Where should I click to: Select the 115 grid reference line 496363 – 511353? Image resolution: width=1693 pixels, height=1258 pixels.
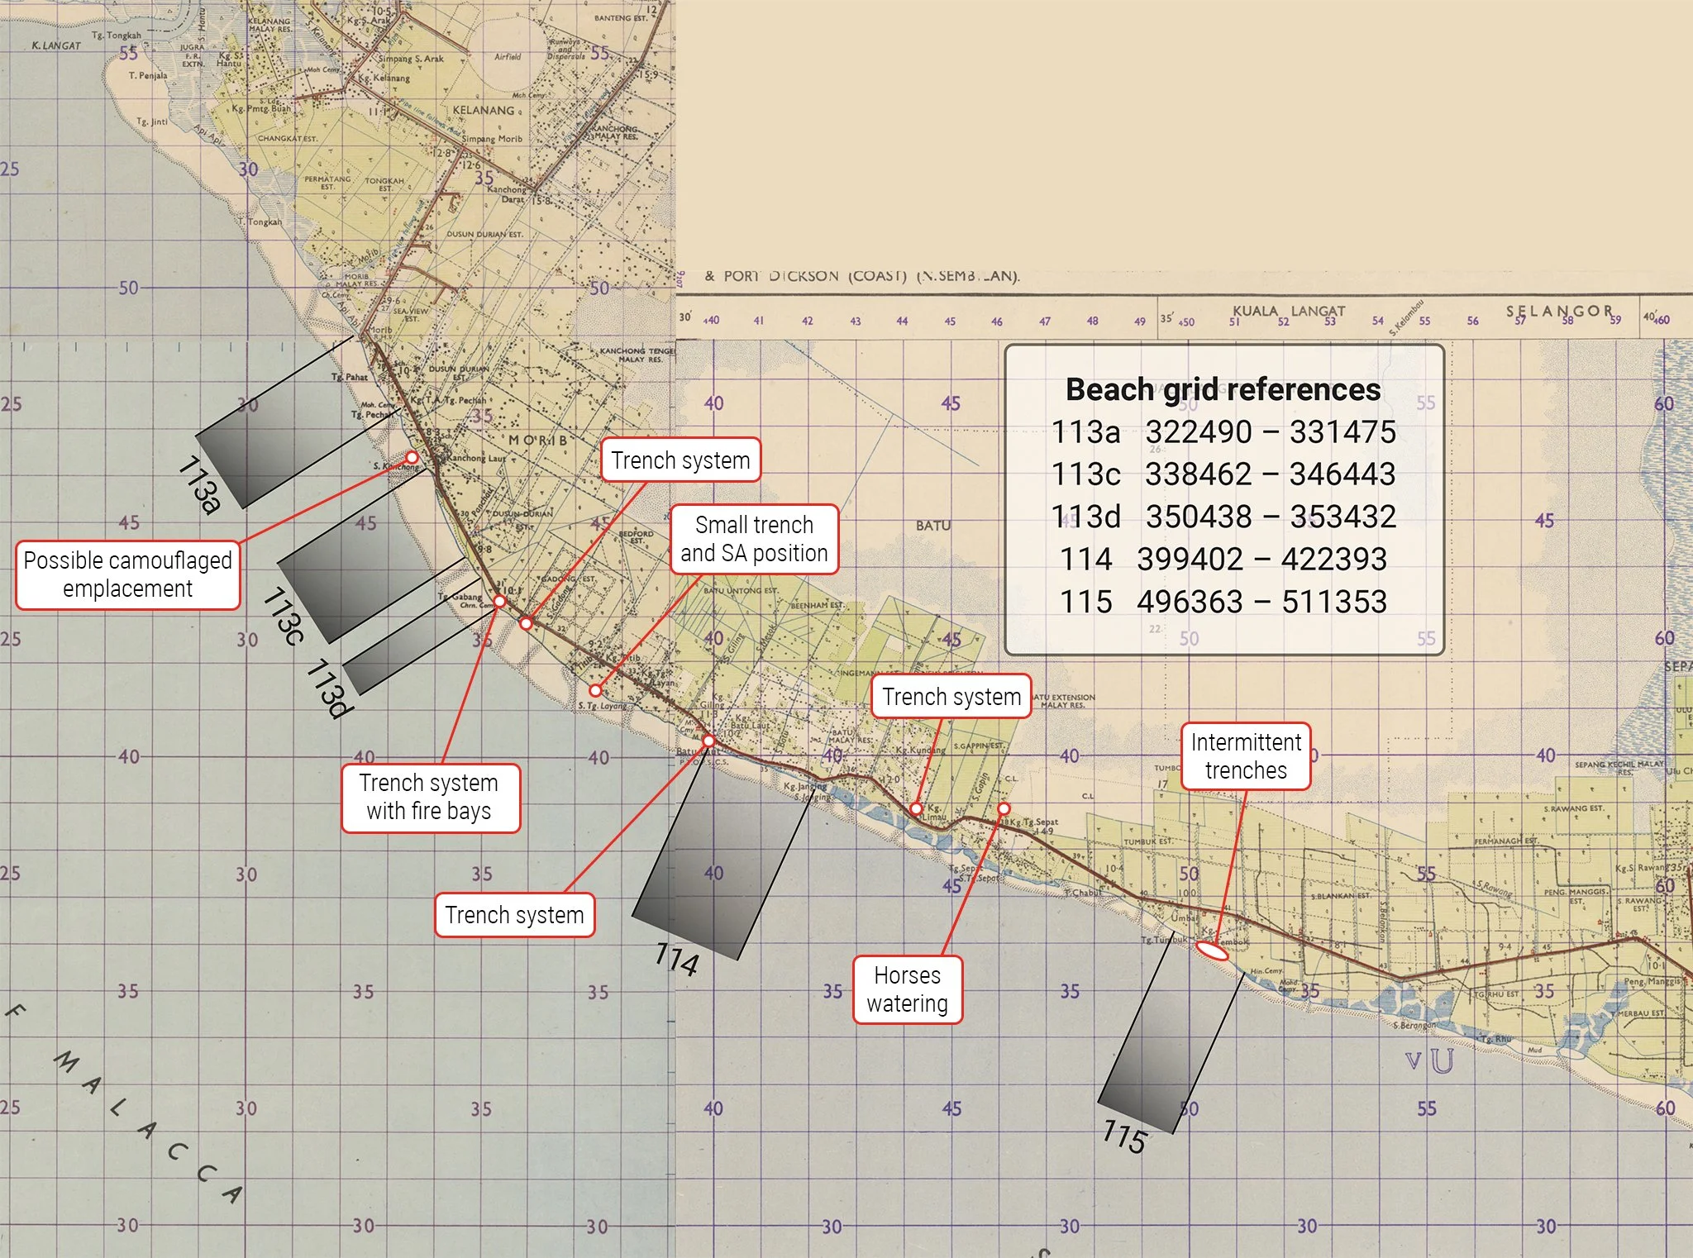coord(1223,602)
